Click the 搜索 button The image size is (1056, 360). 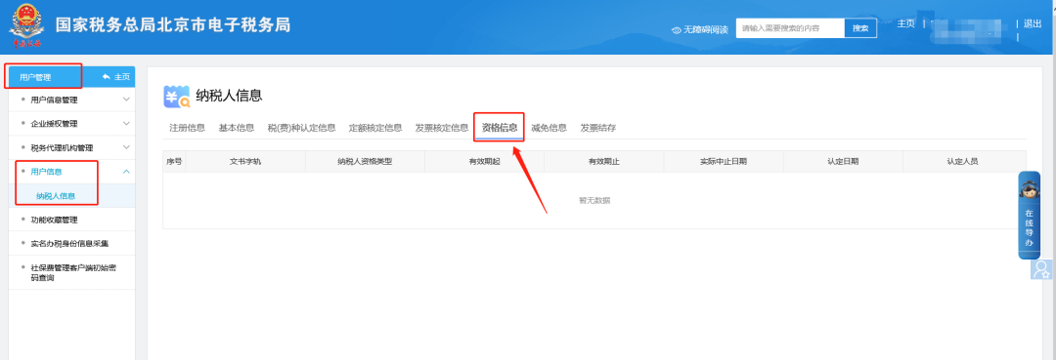(860, 28)
